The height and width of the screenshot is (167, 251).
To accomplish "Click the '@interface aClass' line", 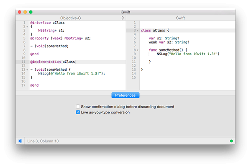I will (47, 23).
